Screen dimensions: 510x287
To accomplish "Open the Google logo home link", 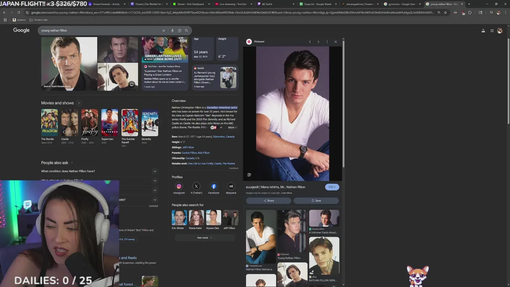I will pos(22,30).
